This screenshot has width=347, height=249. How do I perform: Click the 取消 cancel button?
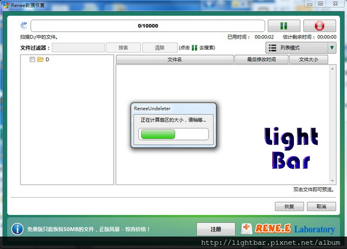(x=322, y=207)
